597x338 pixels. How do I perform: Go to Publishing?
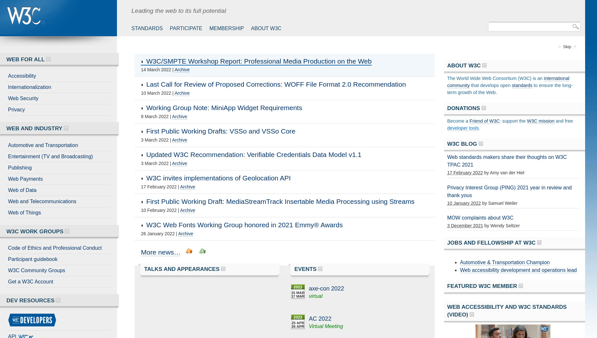[x=20, y=168]
